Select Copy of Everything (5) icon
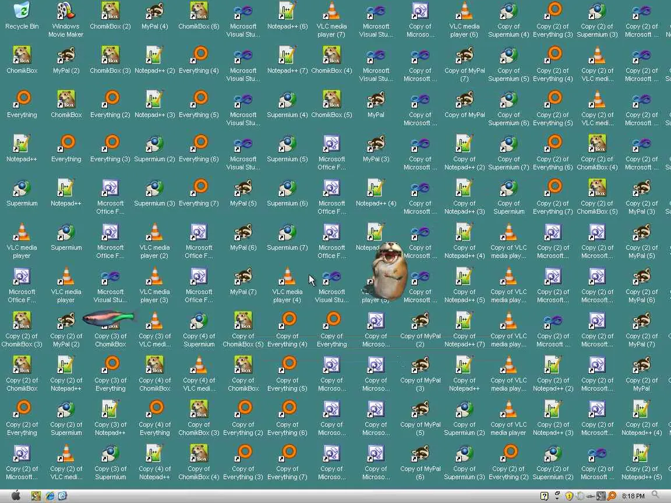This screenshot has height=503, width=671. click(287, 374)
